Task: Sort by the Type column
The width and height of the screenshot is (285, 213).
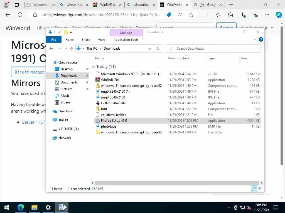Action: (x=211, y=58)
